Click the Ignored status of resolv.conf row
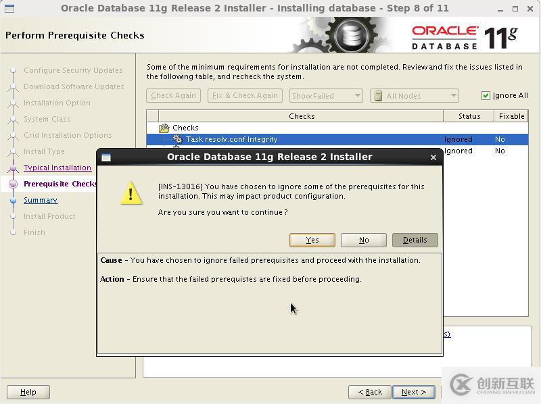The width and height of the screenshot is (541, 404). (x=458, y=139)
